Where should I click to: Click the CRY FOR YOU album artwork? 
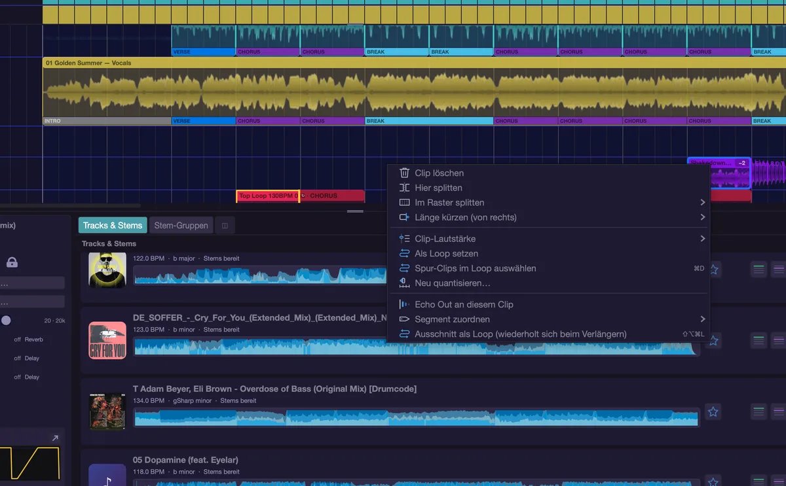pyautogui.click(x=107, y=340)
